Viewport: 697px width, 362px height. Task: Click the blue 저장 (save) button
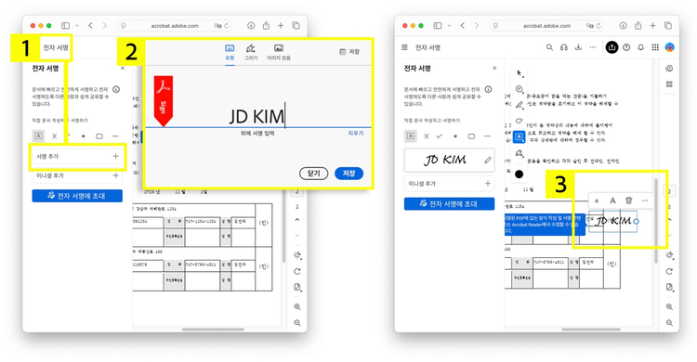348,174
